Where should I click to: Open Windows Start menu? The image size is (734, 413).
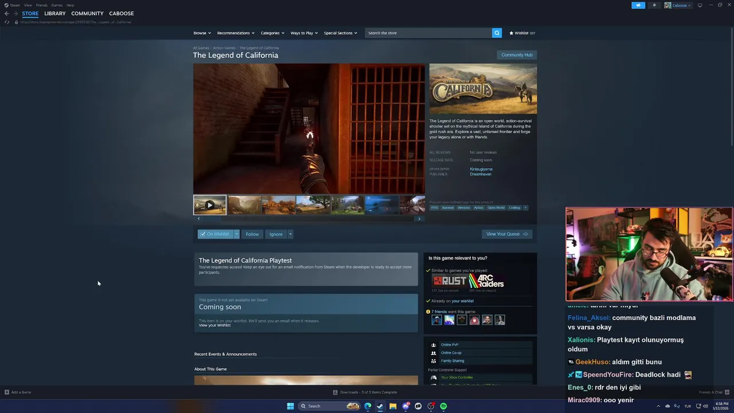click(290, 406)
